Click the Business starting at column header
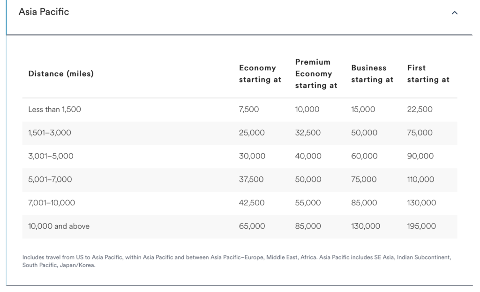 pyautogui.click(x=372, y=74)
